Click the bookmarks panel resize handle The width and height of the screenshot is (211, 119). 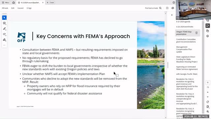[168, 65]
